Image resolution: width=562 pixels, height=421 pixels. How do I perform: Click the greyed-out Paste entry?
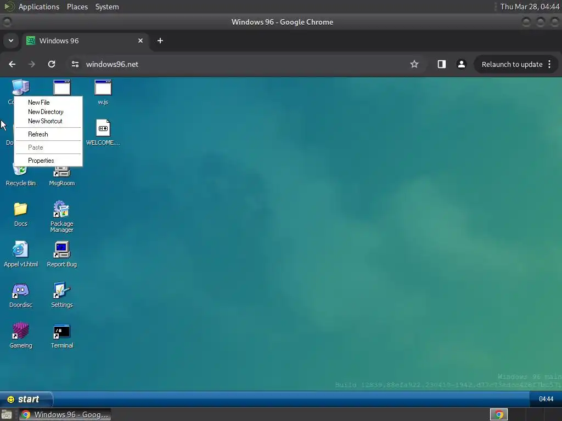pyautogui.click(x=48, y=147)
